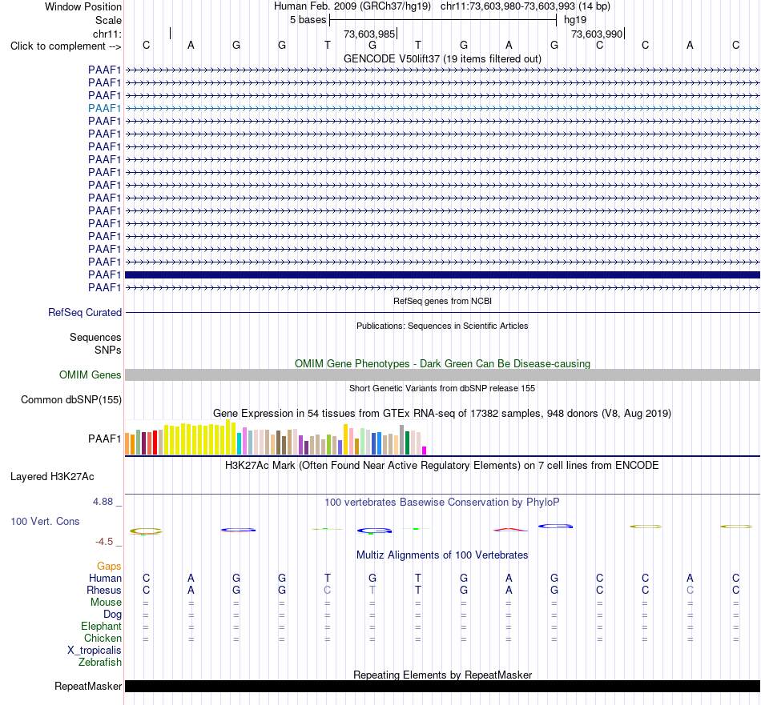
Task: Click the 5 bases scale text
Action: (x=308, y=20)
